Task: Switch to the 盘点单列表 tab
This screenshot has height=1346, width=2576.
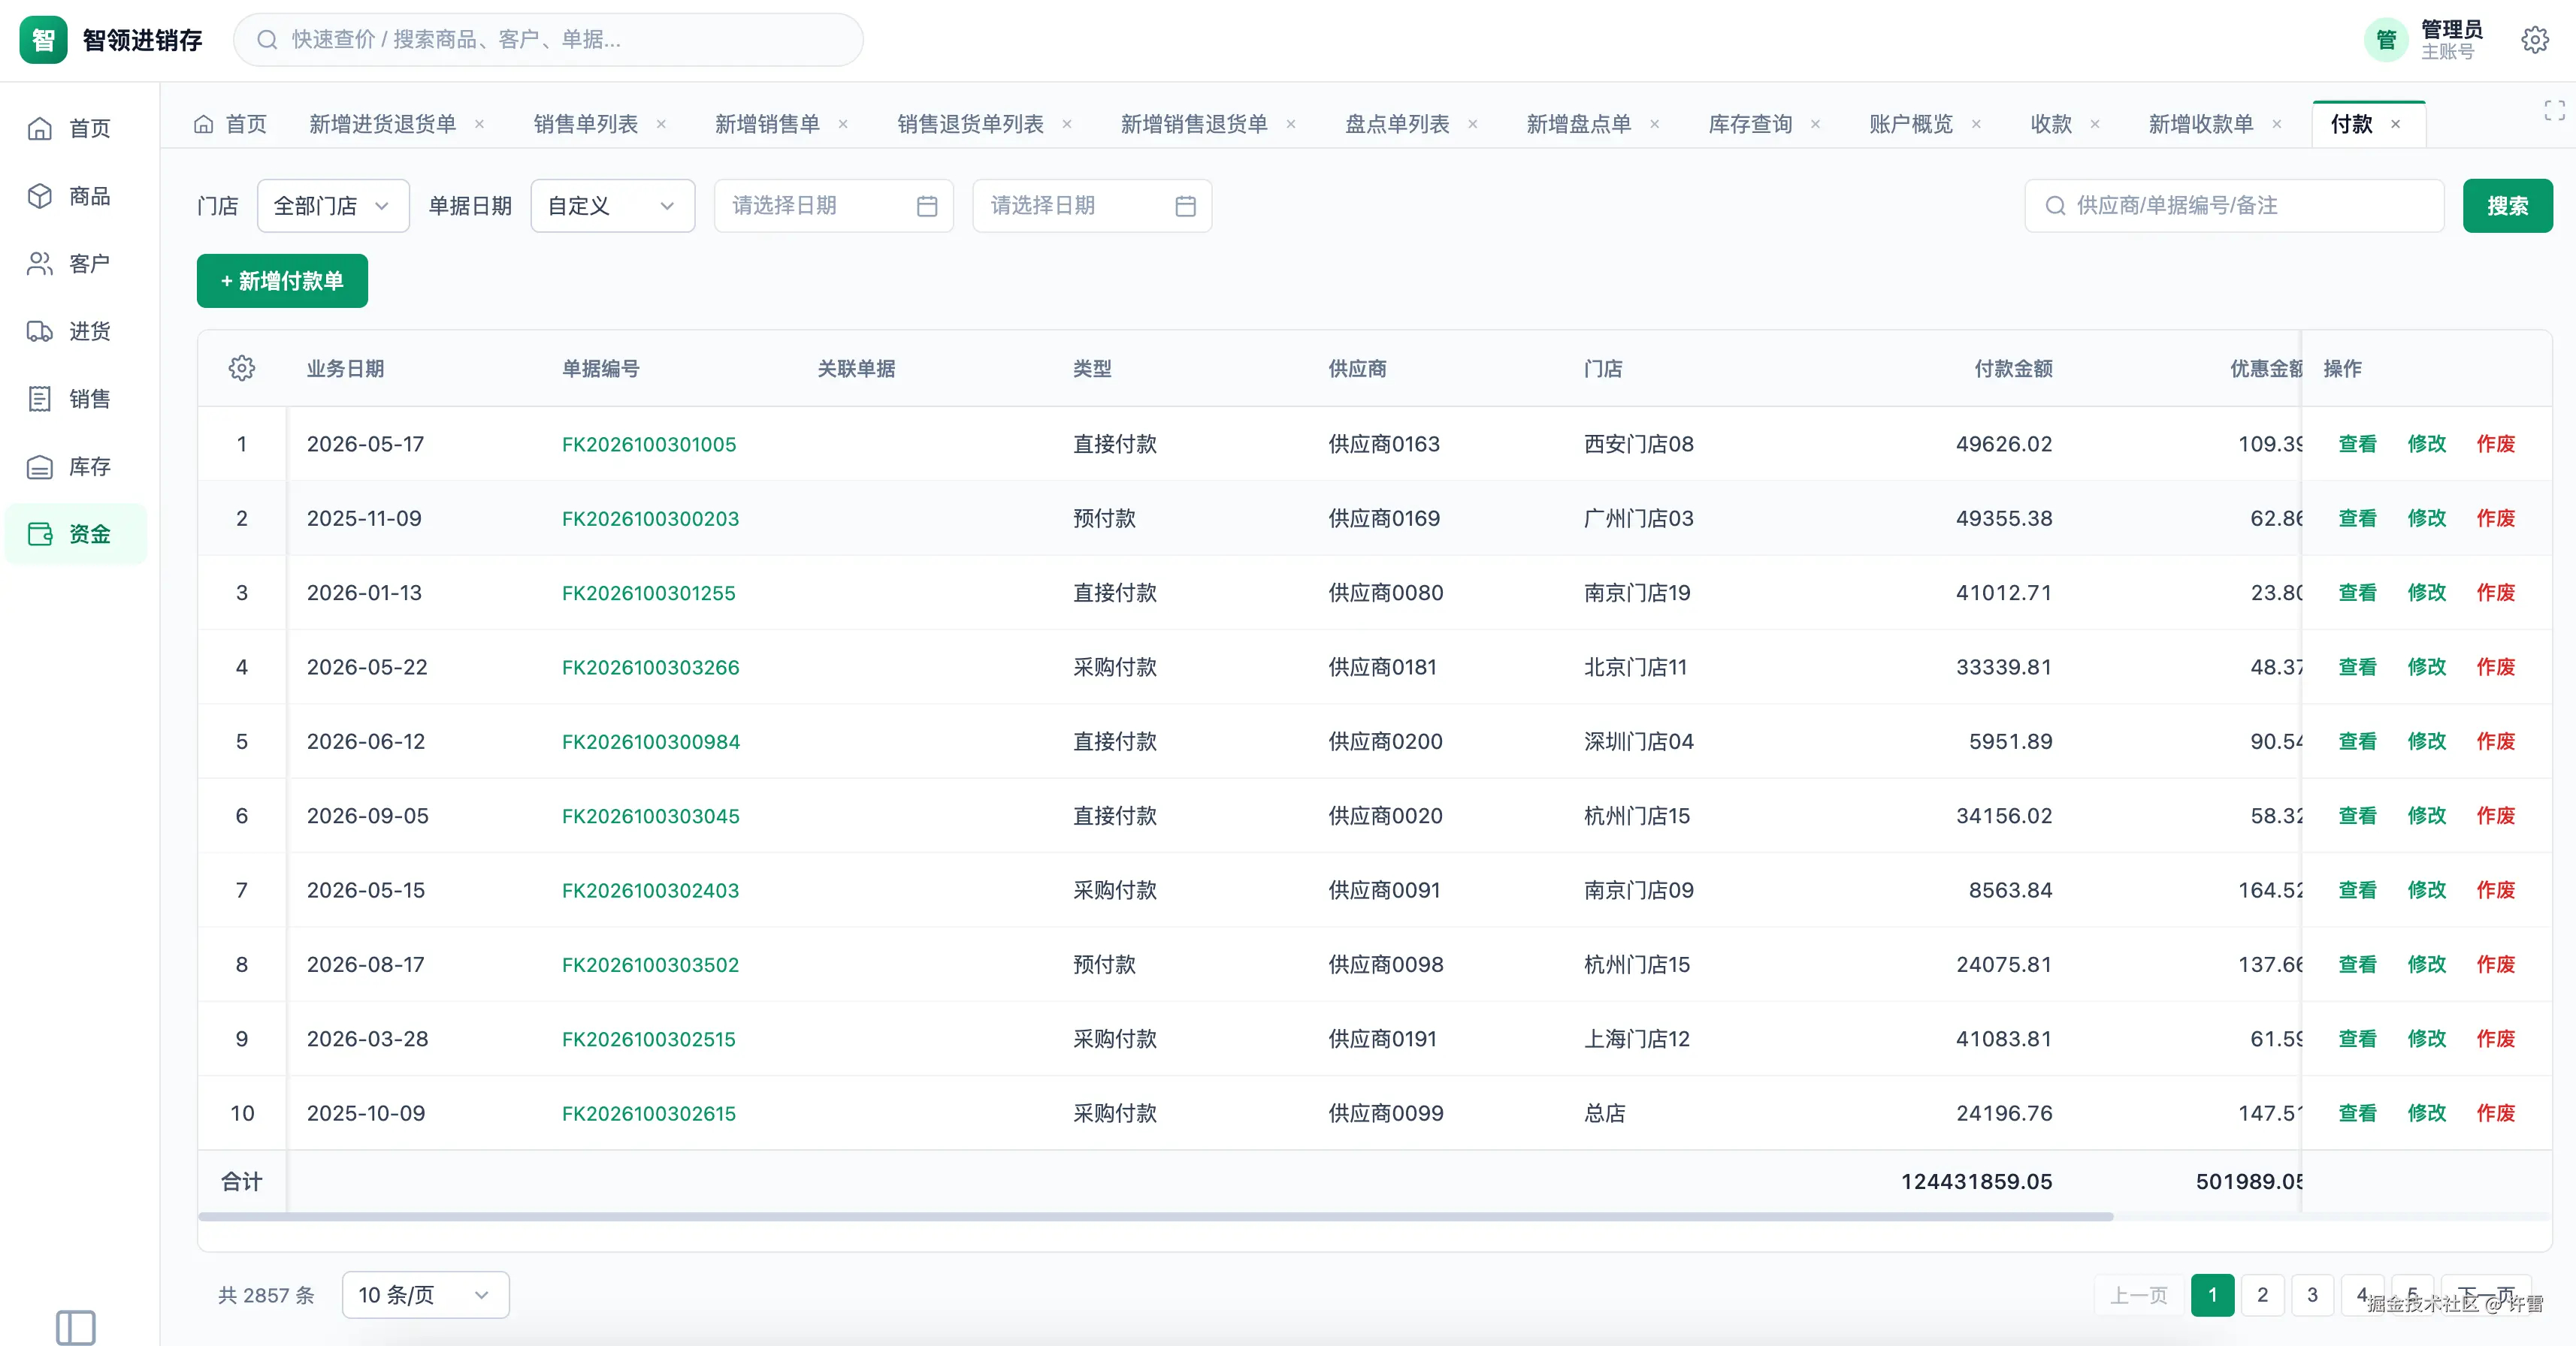Action: pyautogui.click(x=1397, y=124)
